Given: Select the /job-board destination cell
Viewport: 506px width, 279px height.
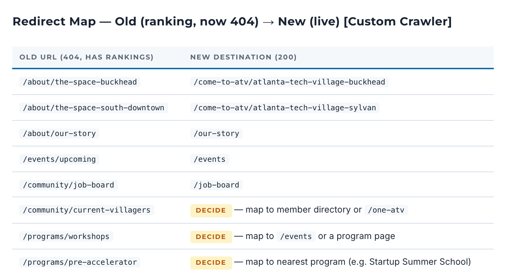Looking at the screenshot, I should (216, 185).
